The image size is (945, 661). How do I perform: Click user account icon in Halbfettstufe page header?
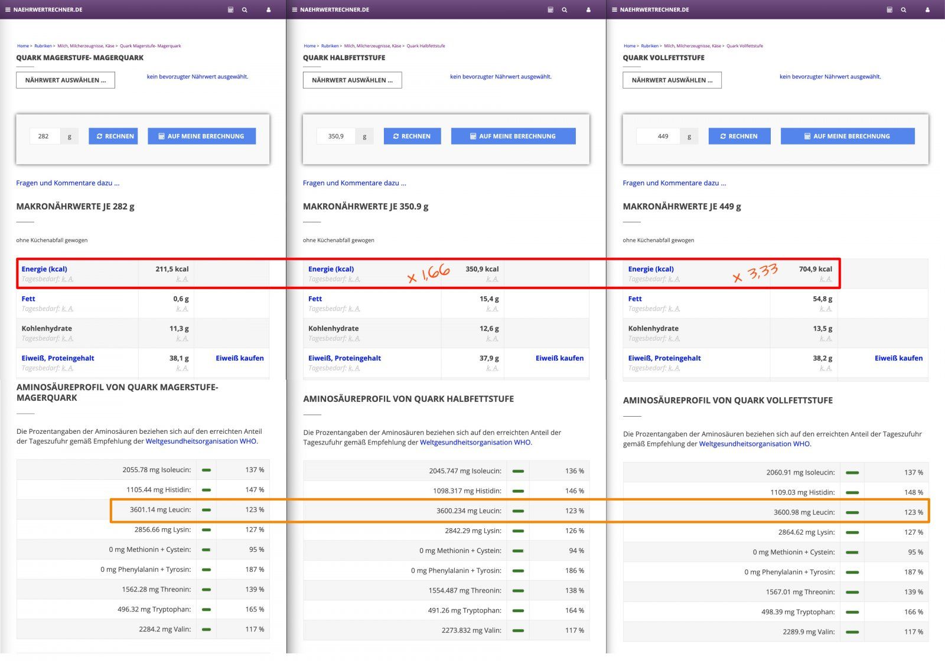tap(588, 10)
